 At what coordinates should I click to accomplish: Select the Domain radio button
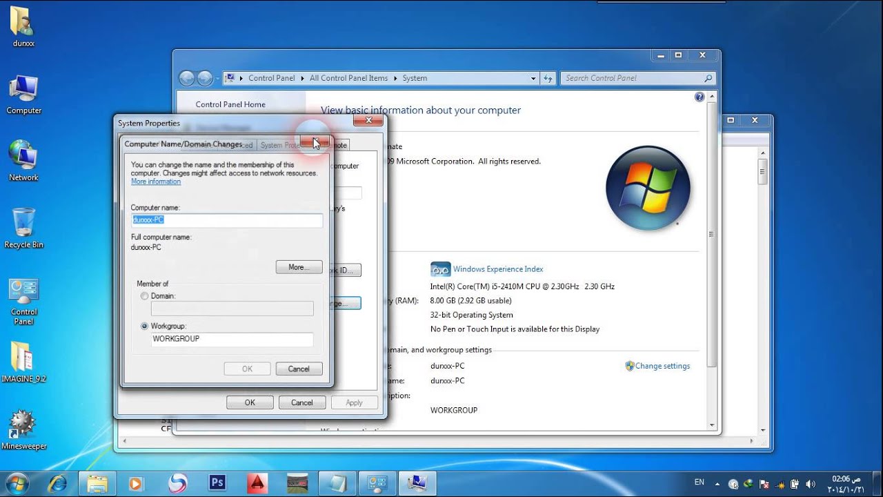(144, 295)
